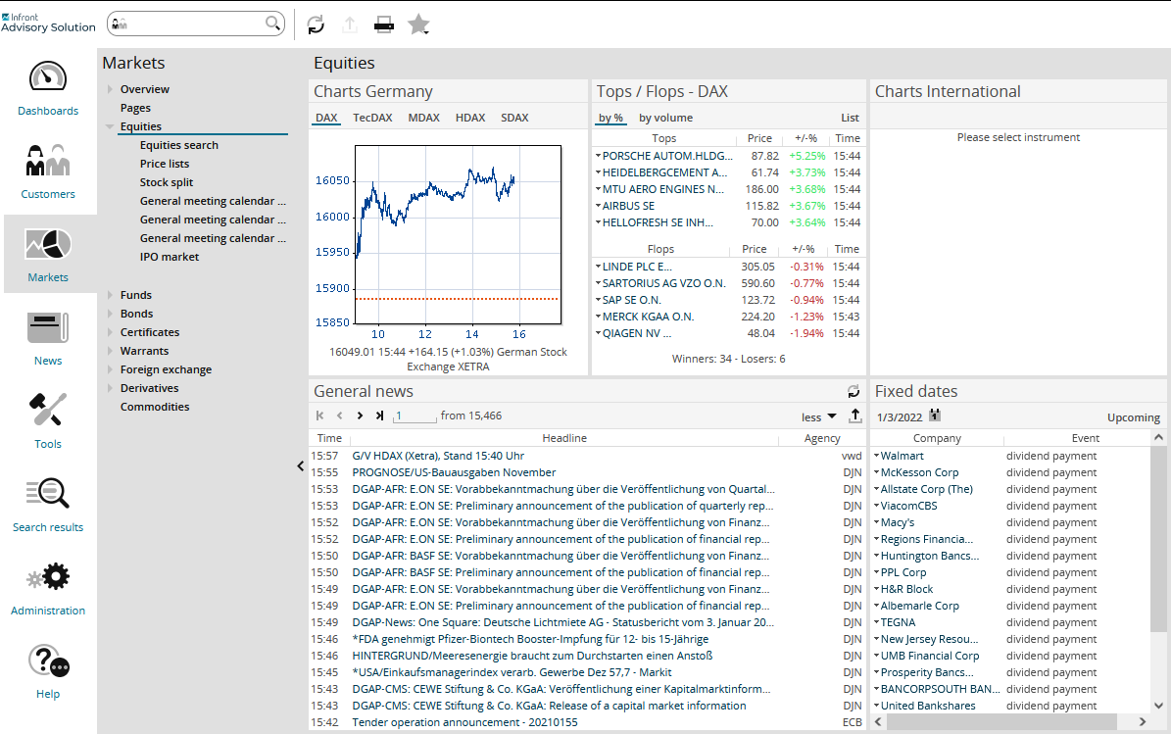Select the by % view option
The width and height of the screenshot is (1171, 734).
[x=610, y=118]
